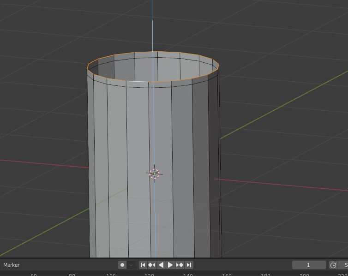This screenshot has width=348, height=276.
Task: Jump to the next keyframe
Action: click(x=180, y=265)
